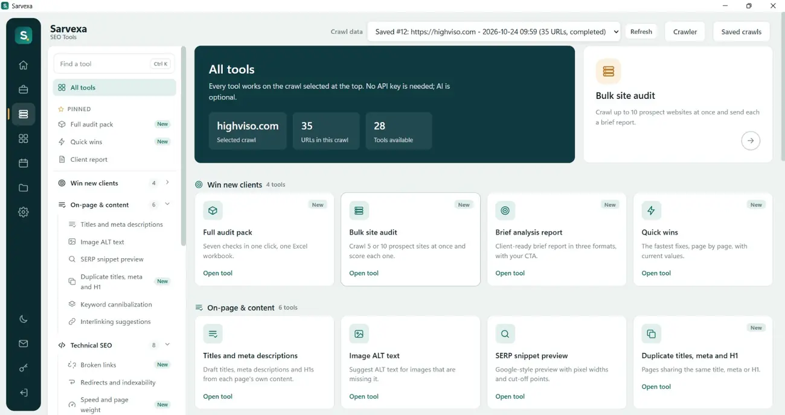The image size is (785, 415).
Task: Click the sidebar vertical scrollbar
Action: [x=184, y=147]
